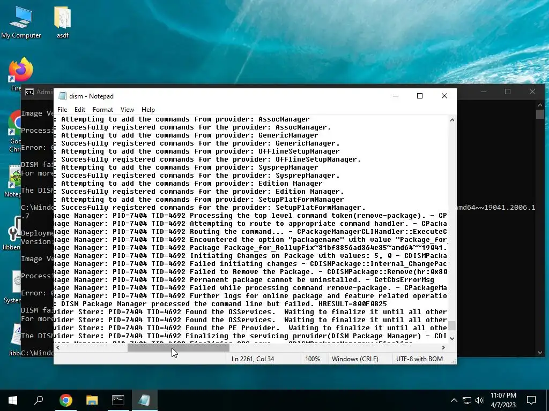Click the Notepad taskbar button
The image size is (549, 411).
(x=144, y=400)
